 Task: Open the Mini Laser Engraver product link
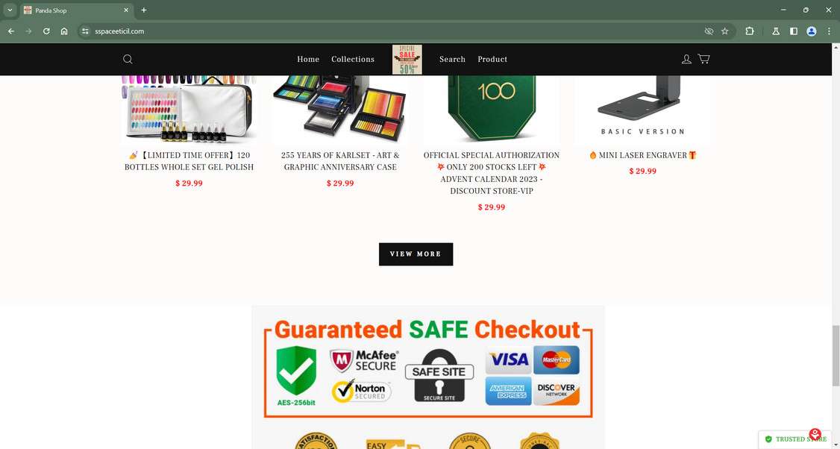pos(642,155)
